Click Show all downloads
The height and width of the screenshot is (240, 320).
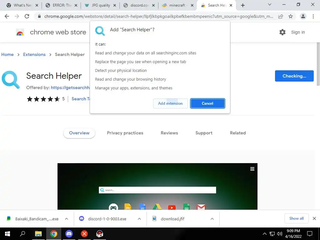point(296,218)
